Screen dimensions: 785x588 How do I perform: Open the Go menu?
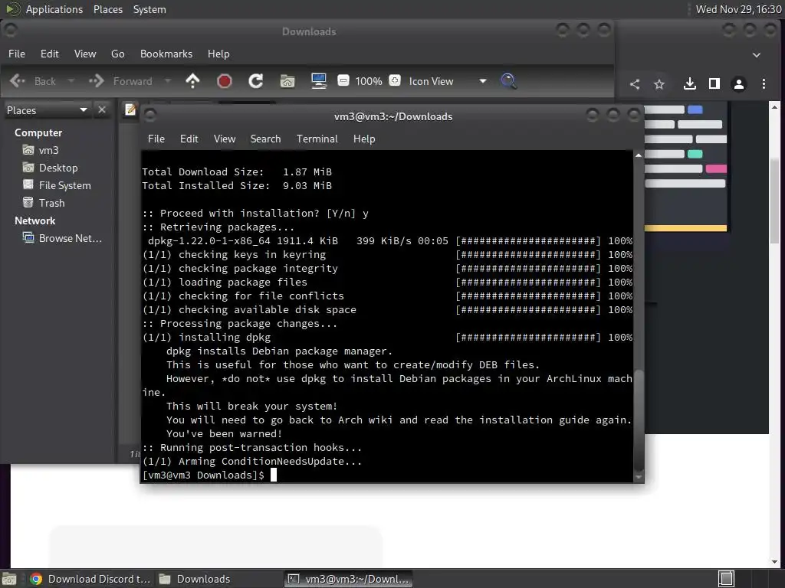pyautogui.click(x=117, y=54)
